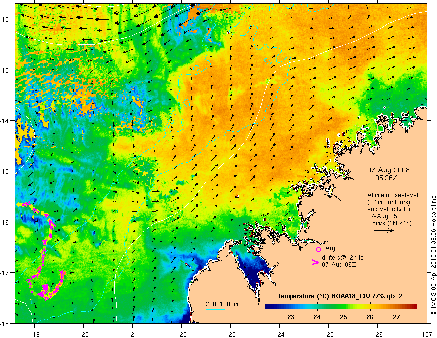The height and width of the screenshot is (338, 437).
Task: Click the longitude axis label 125
Action: click(329, 334)
